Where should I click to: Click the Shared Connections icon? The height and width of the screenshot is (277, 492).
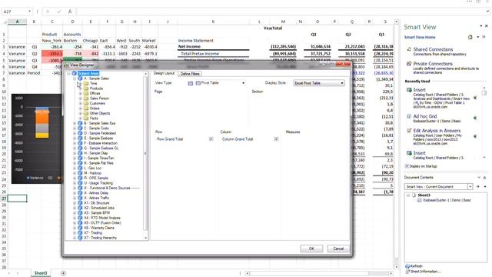(409, 49)
